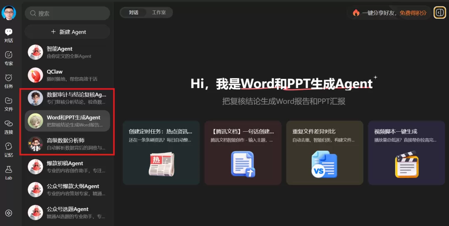Click 由你定义的全新Agent subtitle
The width and height of the screenshot is (449, 226).
pyautogui.click(x=69, y=56)
